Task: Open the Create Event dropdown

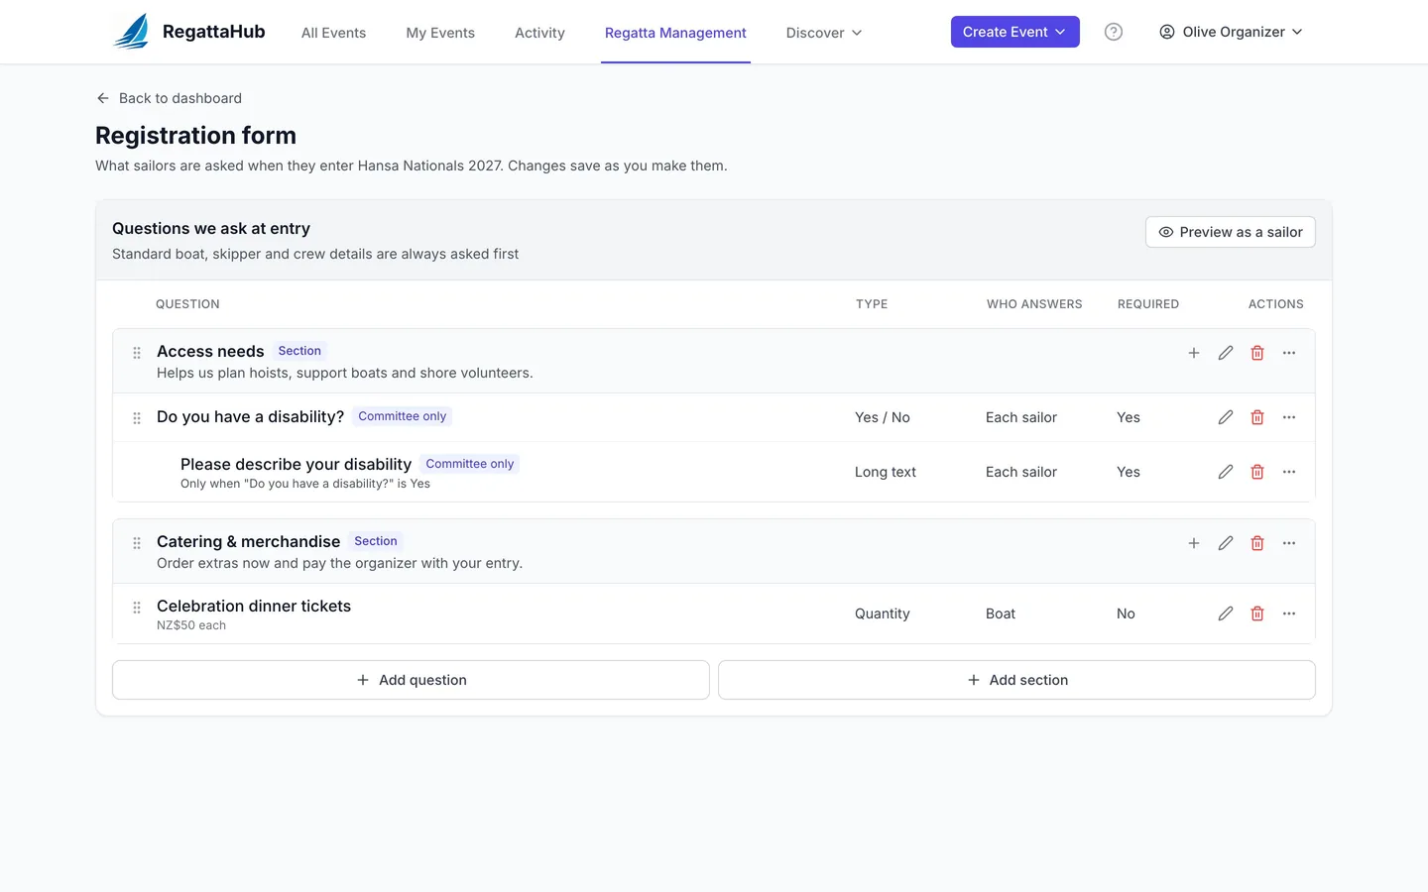Action: pos(1014,32)
